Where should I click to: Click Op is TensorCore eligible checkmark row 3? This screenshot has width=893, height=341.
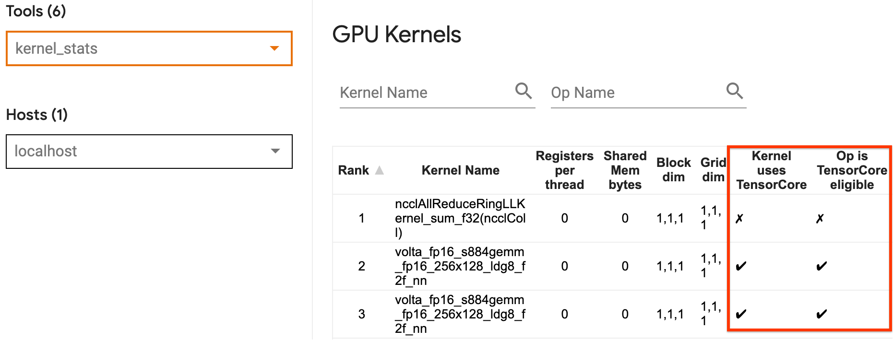[822, 314]
